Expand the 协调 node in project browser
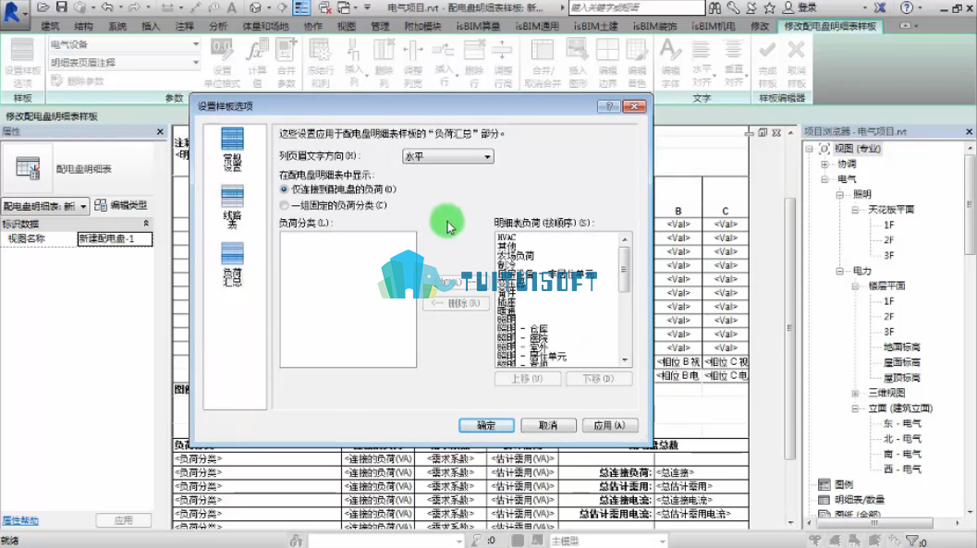 (x=824, y=164)
